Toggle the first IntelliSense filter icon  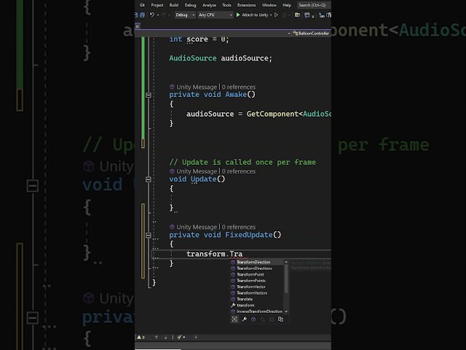click(234, 319)
